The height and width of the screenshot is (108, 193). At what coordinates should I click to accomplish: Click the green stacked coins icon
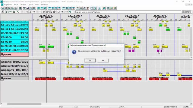pyautogui.click(x=20, y=8)
